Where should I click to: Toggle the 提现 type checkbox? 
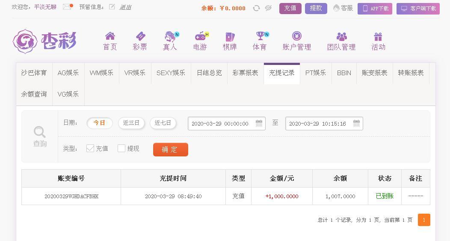click(x=121, y=148)
